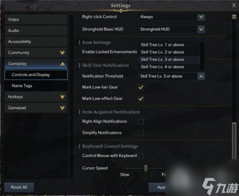Click the settings panel vertical scrollbar thumb
The width and height of the screenshot is (239, 196).
coord(234,141)
